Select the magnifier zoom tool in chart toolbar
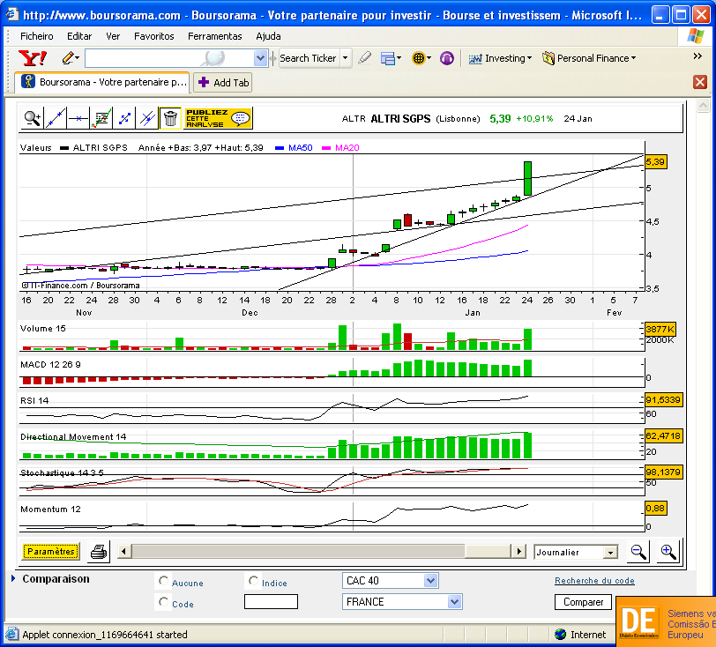The image size is (716, 647). pos(33,119)
